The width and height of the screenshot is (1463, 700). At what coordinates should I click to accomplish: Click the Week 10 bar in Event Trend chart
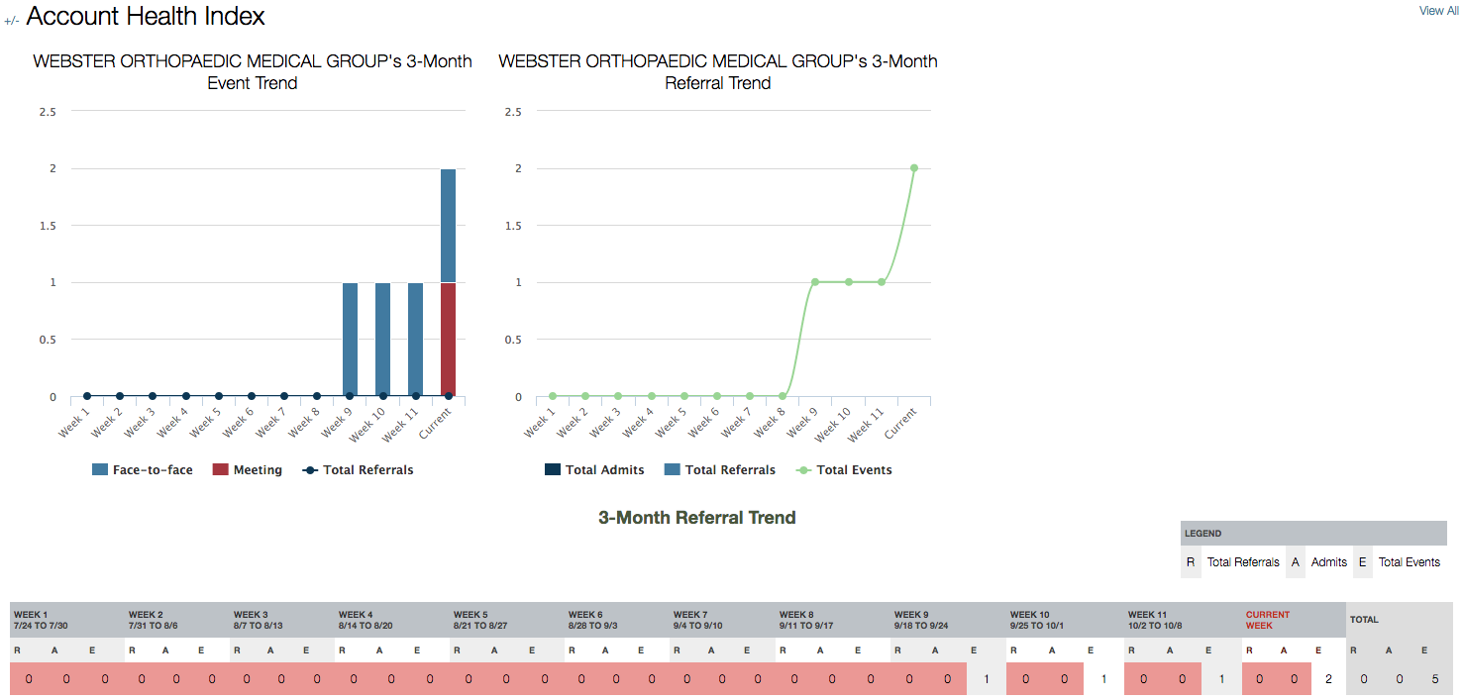(382, 340)
